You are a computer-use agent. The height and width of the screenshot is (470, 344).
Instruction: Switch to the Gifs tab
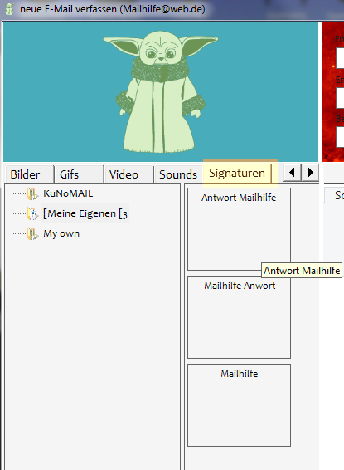[x=80, y=174]
